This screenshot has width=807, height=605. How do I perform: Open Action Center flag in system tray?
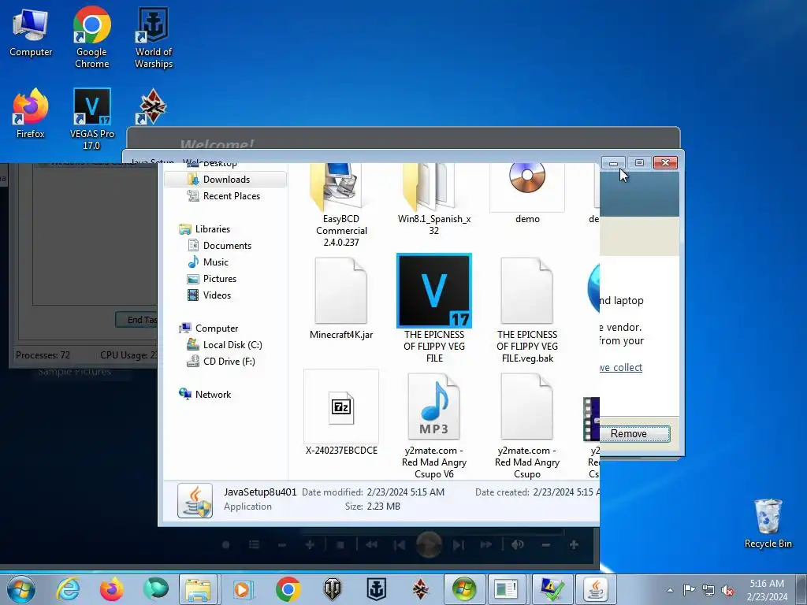[689, 589]
